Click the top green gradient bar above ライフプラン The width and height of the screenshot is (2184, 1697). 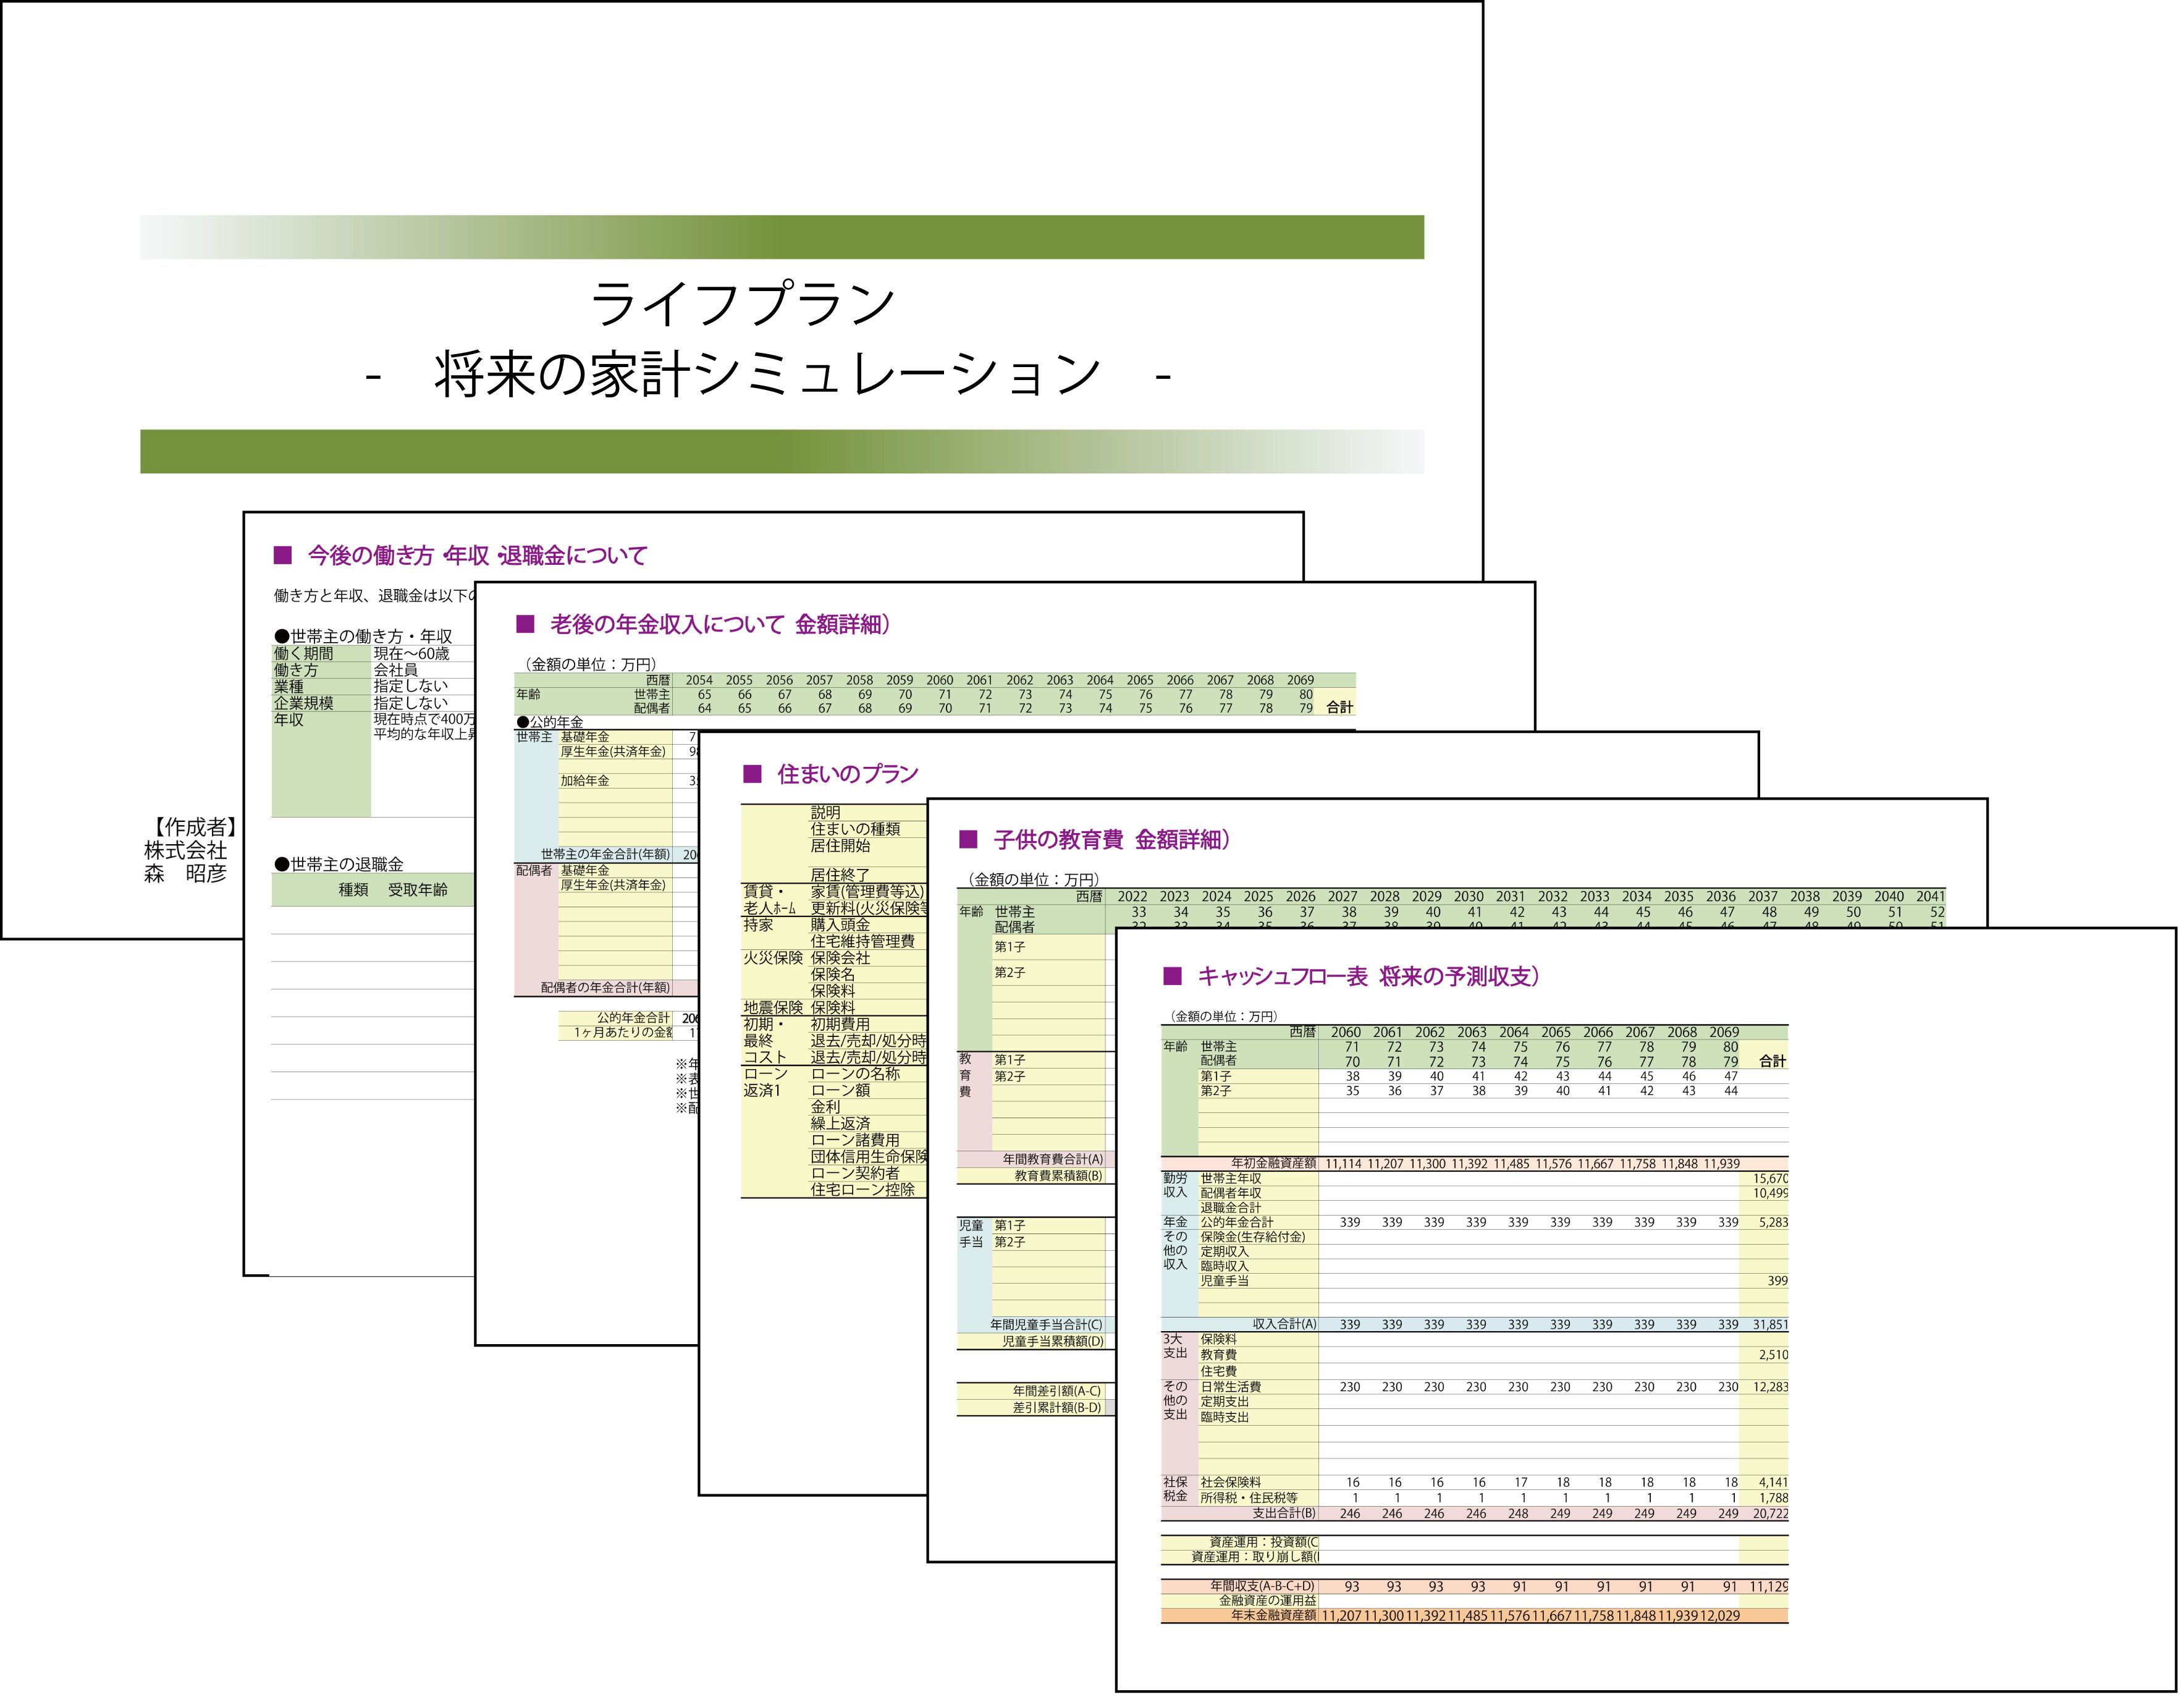point(781,237)
